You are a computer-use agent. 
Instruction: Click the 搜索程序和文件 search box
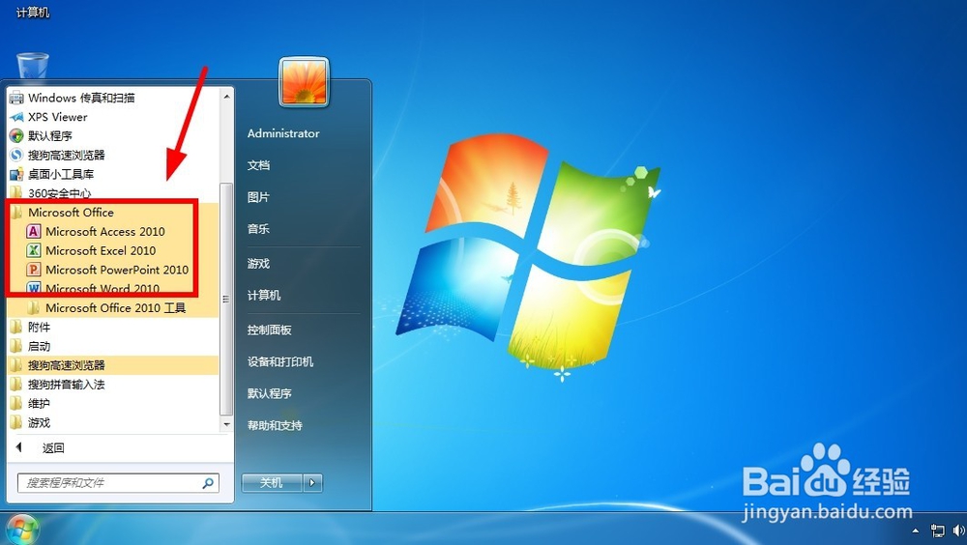pos(118,483)
